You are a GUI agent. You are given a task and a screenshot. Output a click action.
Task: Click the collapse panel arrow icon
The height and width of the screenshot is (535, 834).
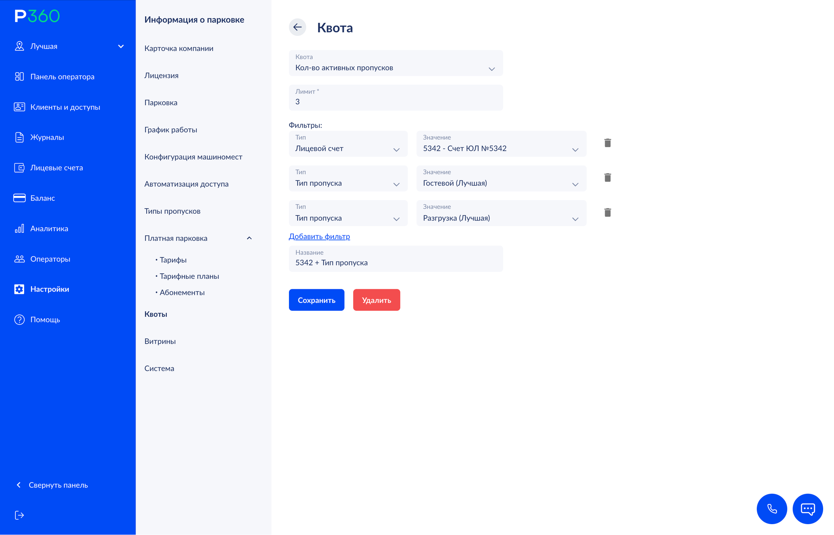point(18,485)
